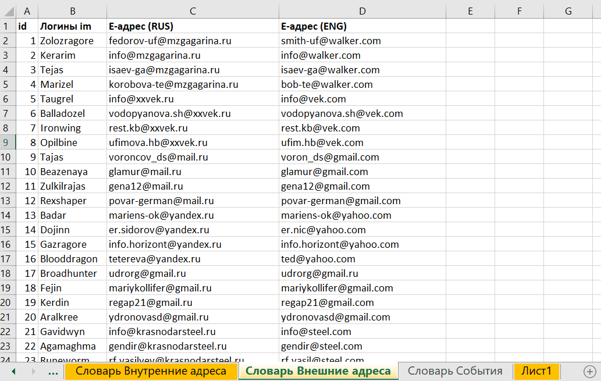
Task: Select row 9 header
Action: [6, 143]
